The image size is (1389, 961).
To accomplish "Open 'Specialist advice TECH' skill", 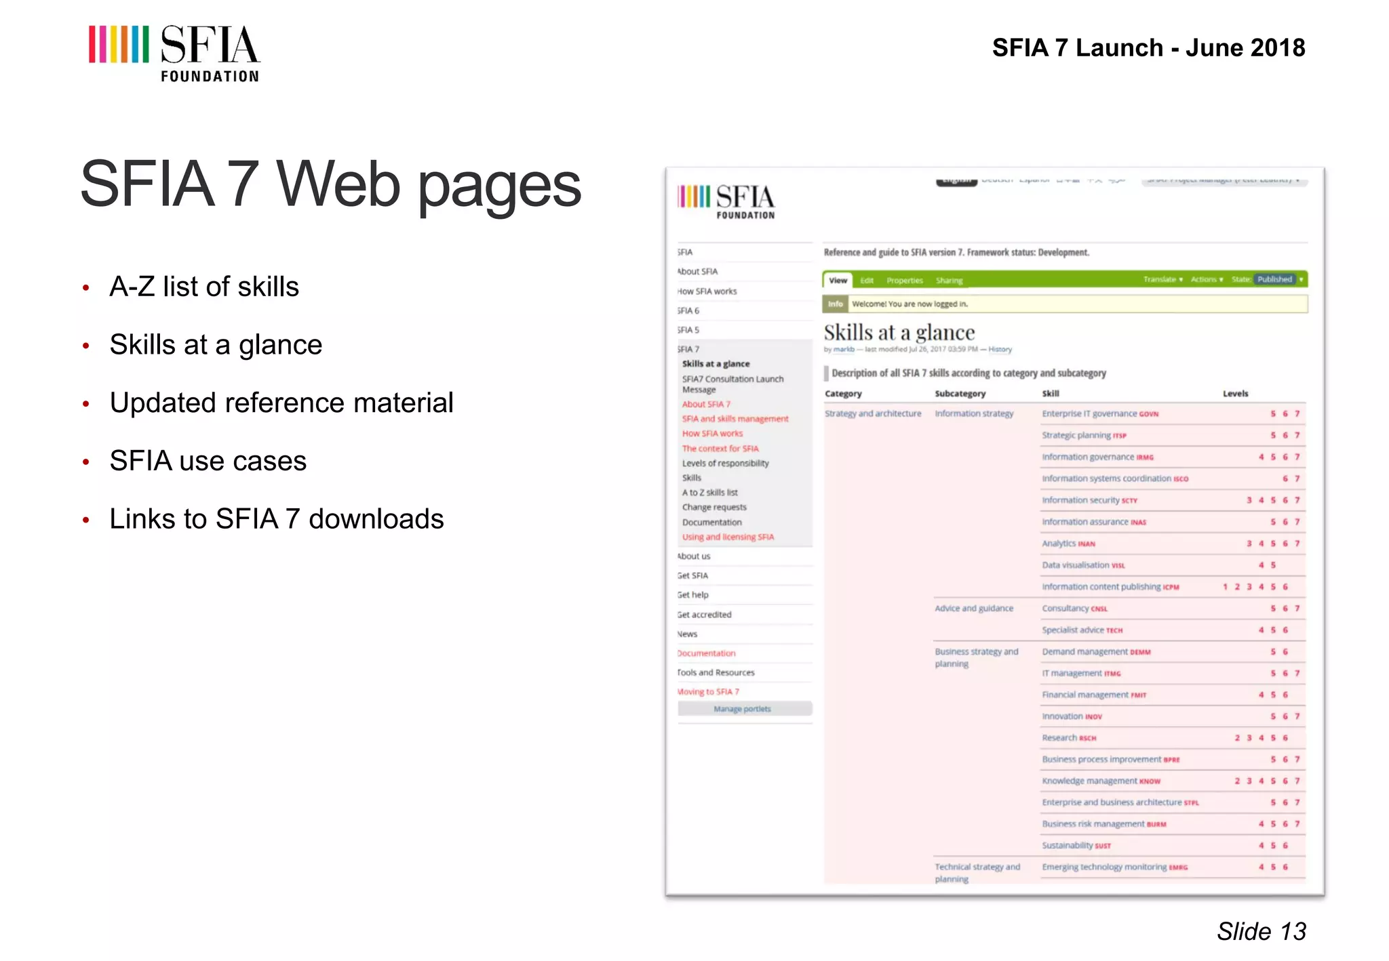I will (x=1082, y=630).
